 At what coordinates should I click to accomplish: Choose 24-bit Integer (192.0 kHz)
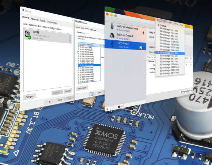point(169,44)
